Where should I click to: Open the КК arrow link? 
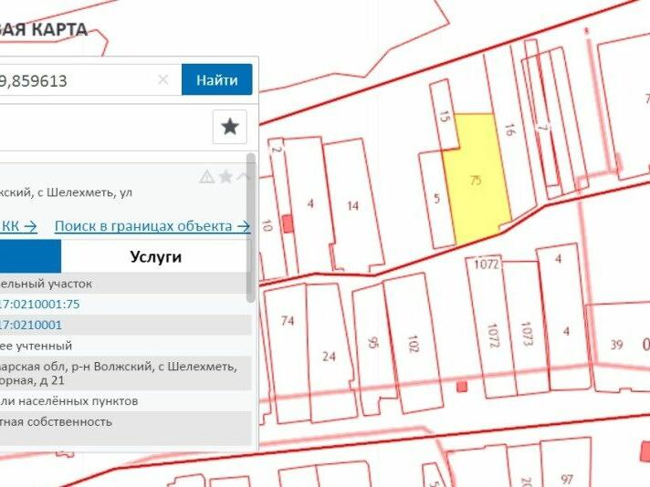coord(18,226)
